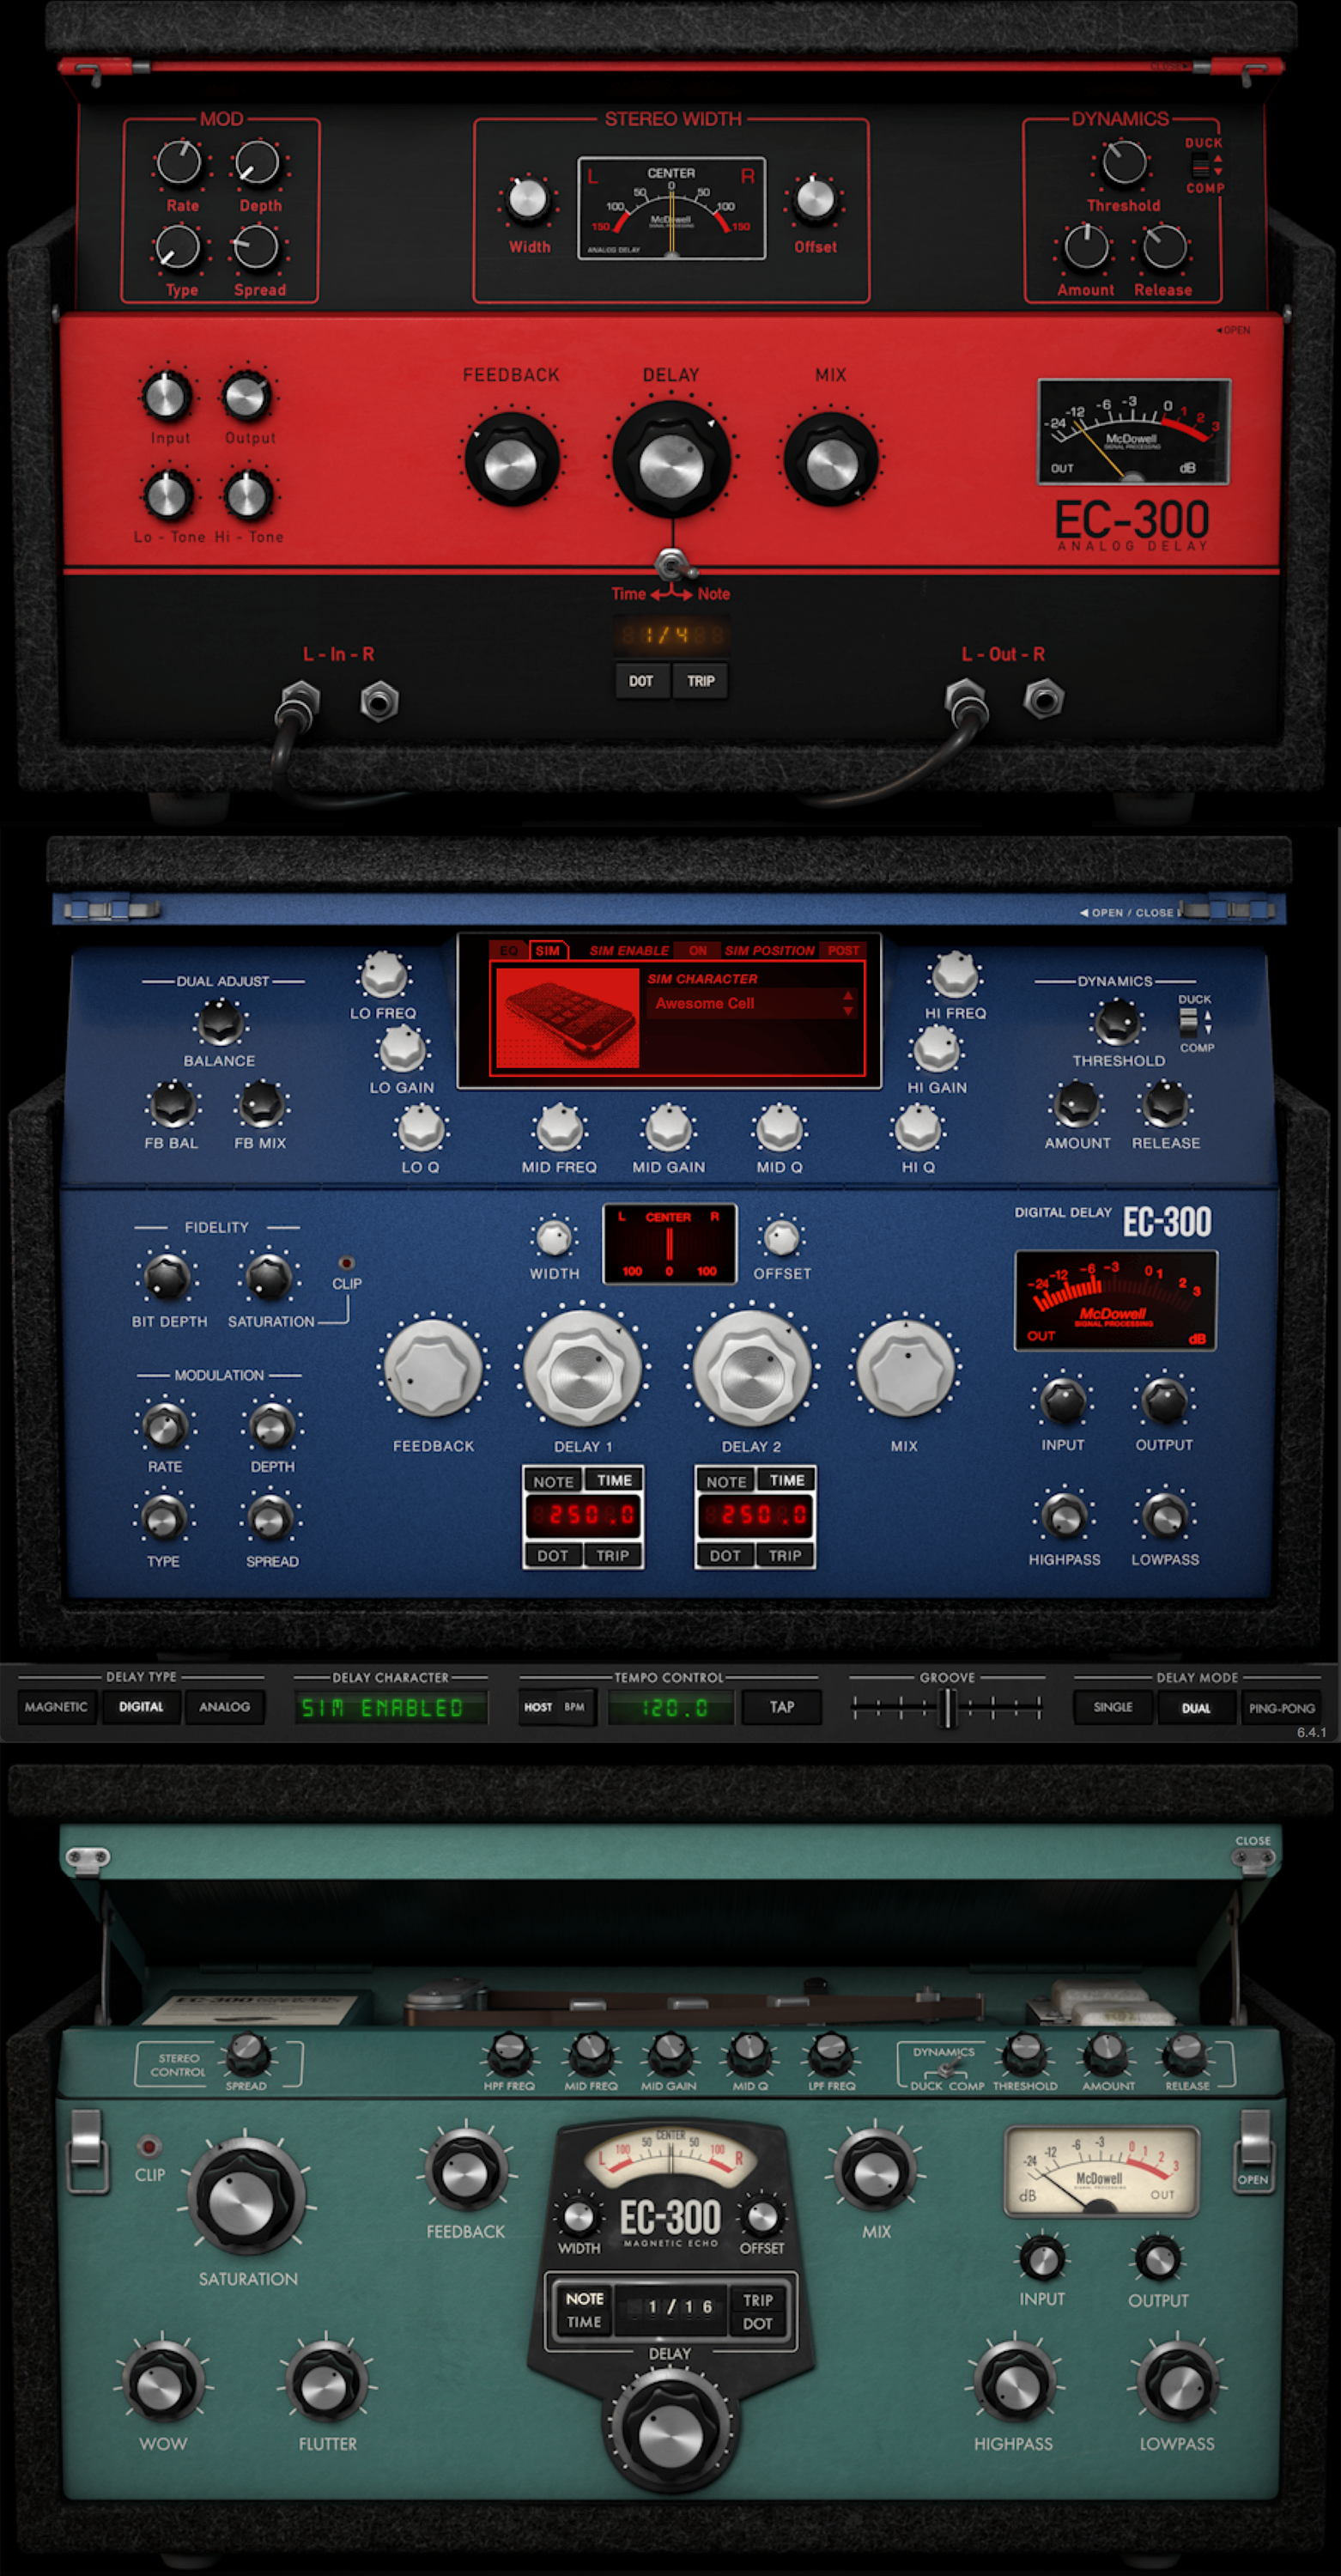
Task: Click the 120.0 tempo display field
Action: tap(673, 1708)
